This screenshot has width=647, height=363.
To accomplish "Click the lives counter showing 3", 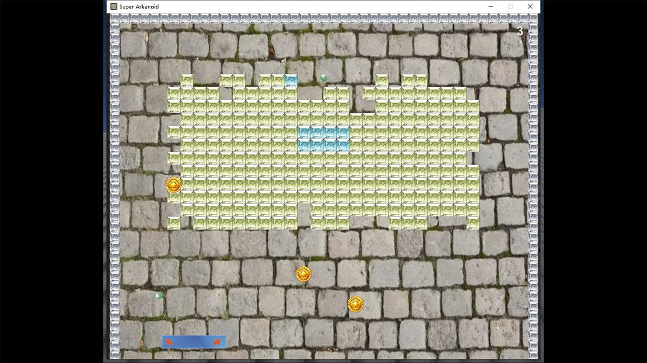I will pos(520,31).
